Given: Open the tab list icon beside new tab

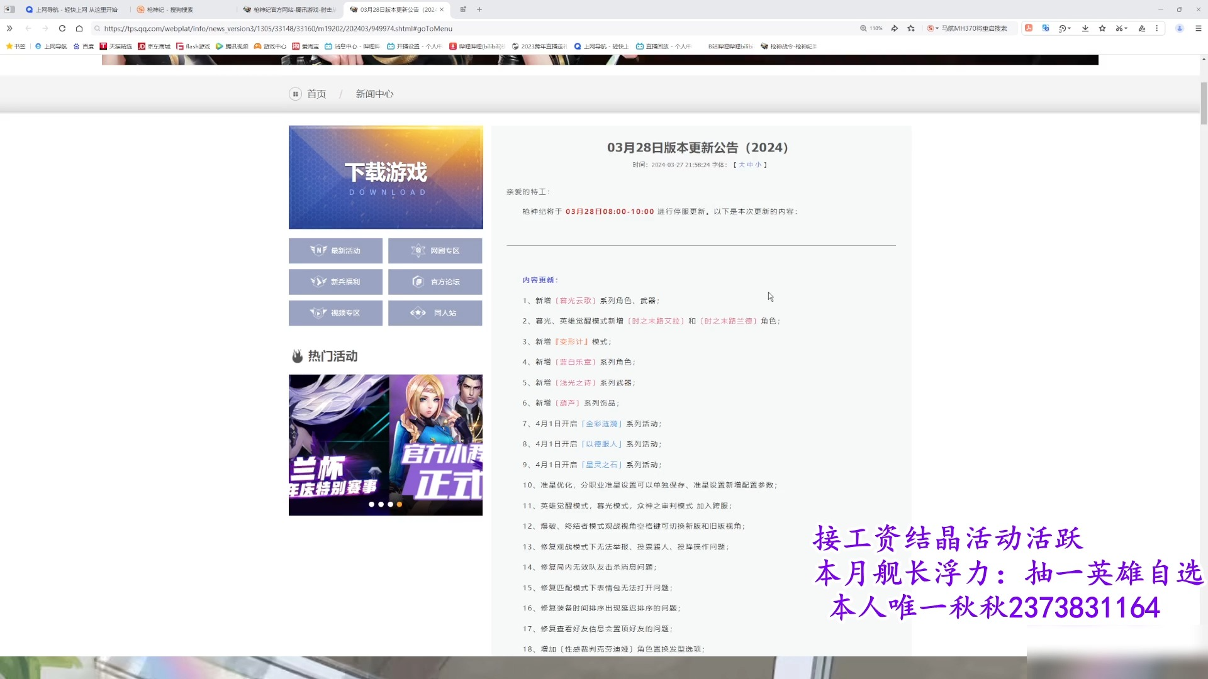Looking at the screenshot, I should pos(463,9).
